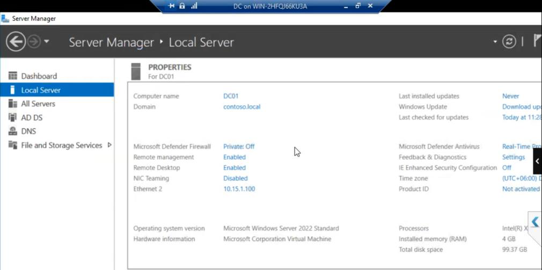Click Enabled next to Remote management

coord(235,157)
